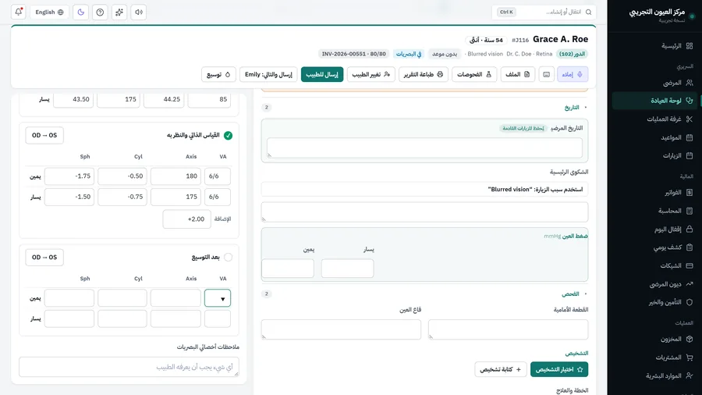This screenshot has height=395, width=702.
Task: Open ديون المرضى patient debts
Action: tap(654, 284)
